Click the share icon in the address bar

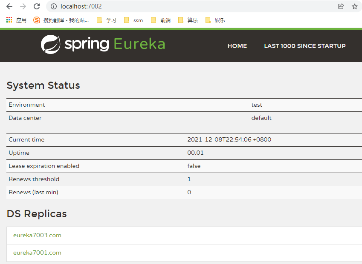pyautogui.click(x=341, y=6)
